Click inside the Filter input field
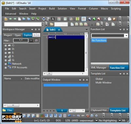This screenshot has width=131, height=124. tap(21, 41)
